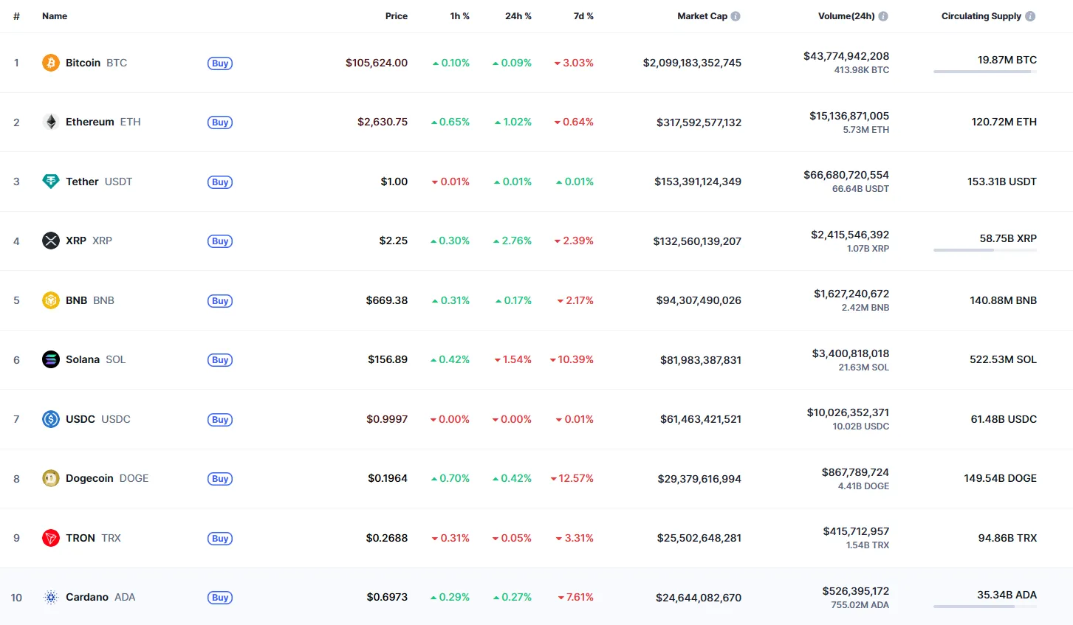Sort by Circulating Supply column header

pyautogui.click(x=981, y=16)
